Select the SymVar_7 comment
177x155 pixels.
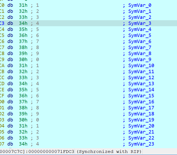tap(140, 47)
